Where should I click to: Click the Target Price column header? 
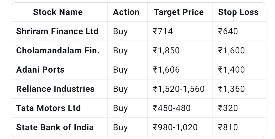tap(179, 12)
